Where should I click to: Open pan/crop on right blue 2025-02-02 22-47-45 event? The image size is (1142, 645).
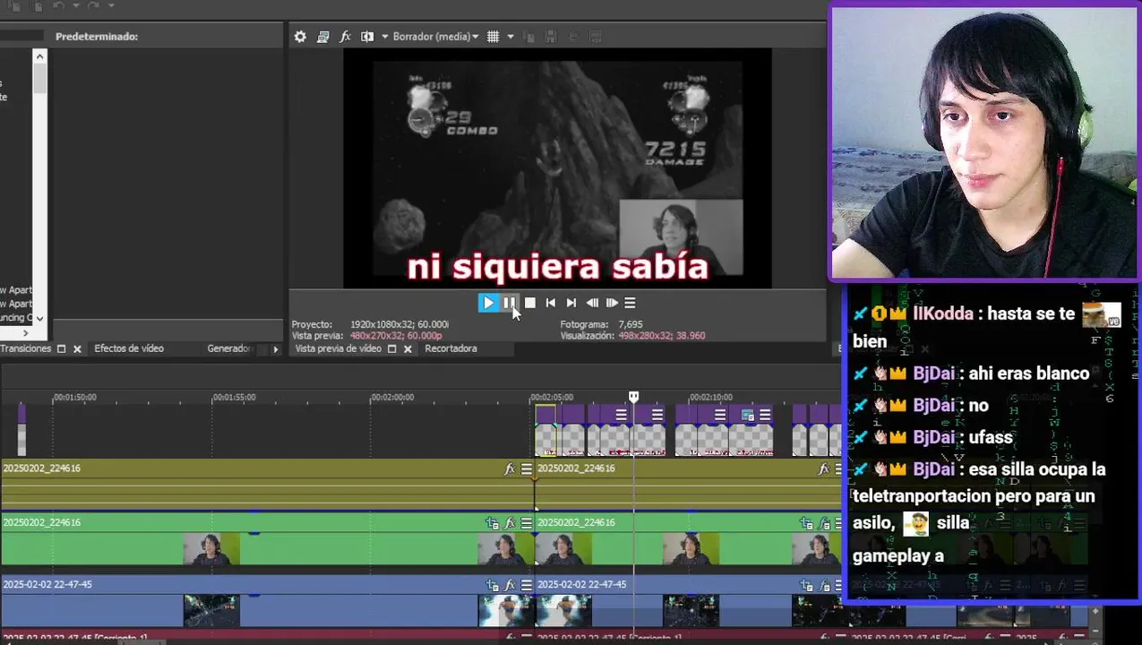(x=807, y=586)
